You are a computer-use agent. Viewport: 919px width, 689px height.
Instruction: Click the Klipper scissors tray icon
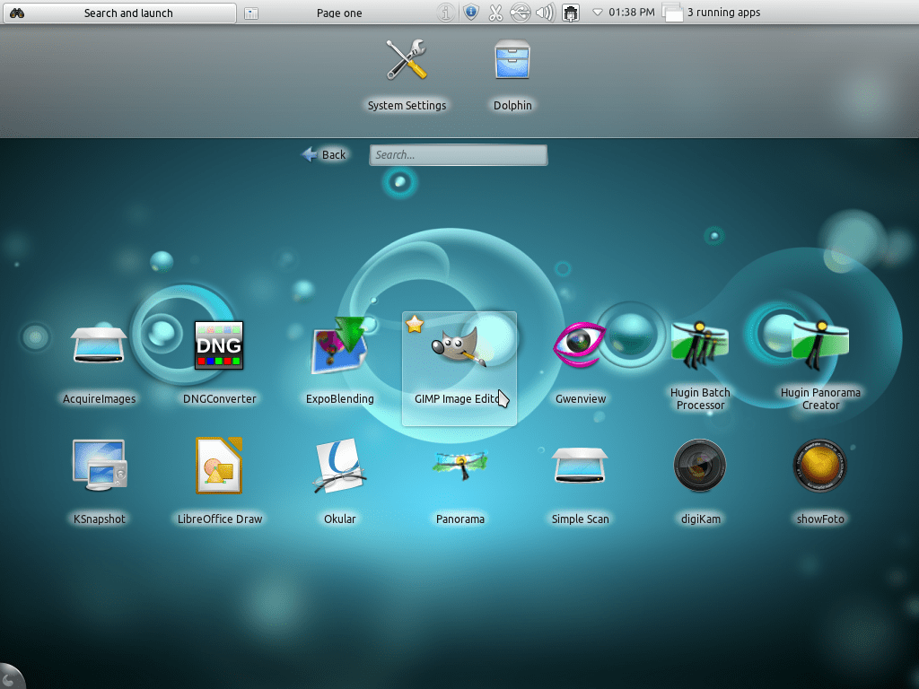[495, 13]
